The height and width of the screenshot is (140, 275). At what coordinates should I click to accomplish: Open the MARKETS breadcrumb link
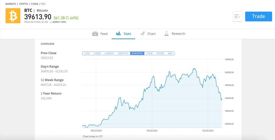tap(11, 4)
